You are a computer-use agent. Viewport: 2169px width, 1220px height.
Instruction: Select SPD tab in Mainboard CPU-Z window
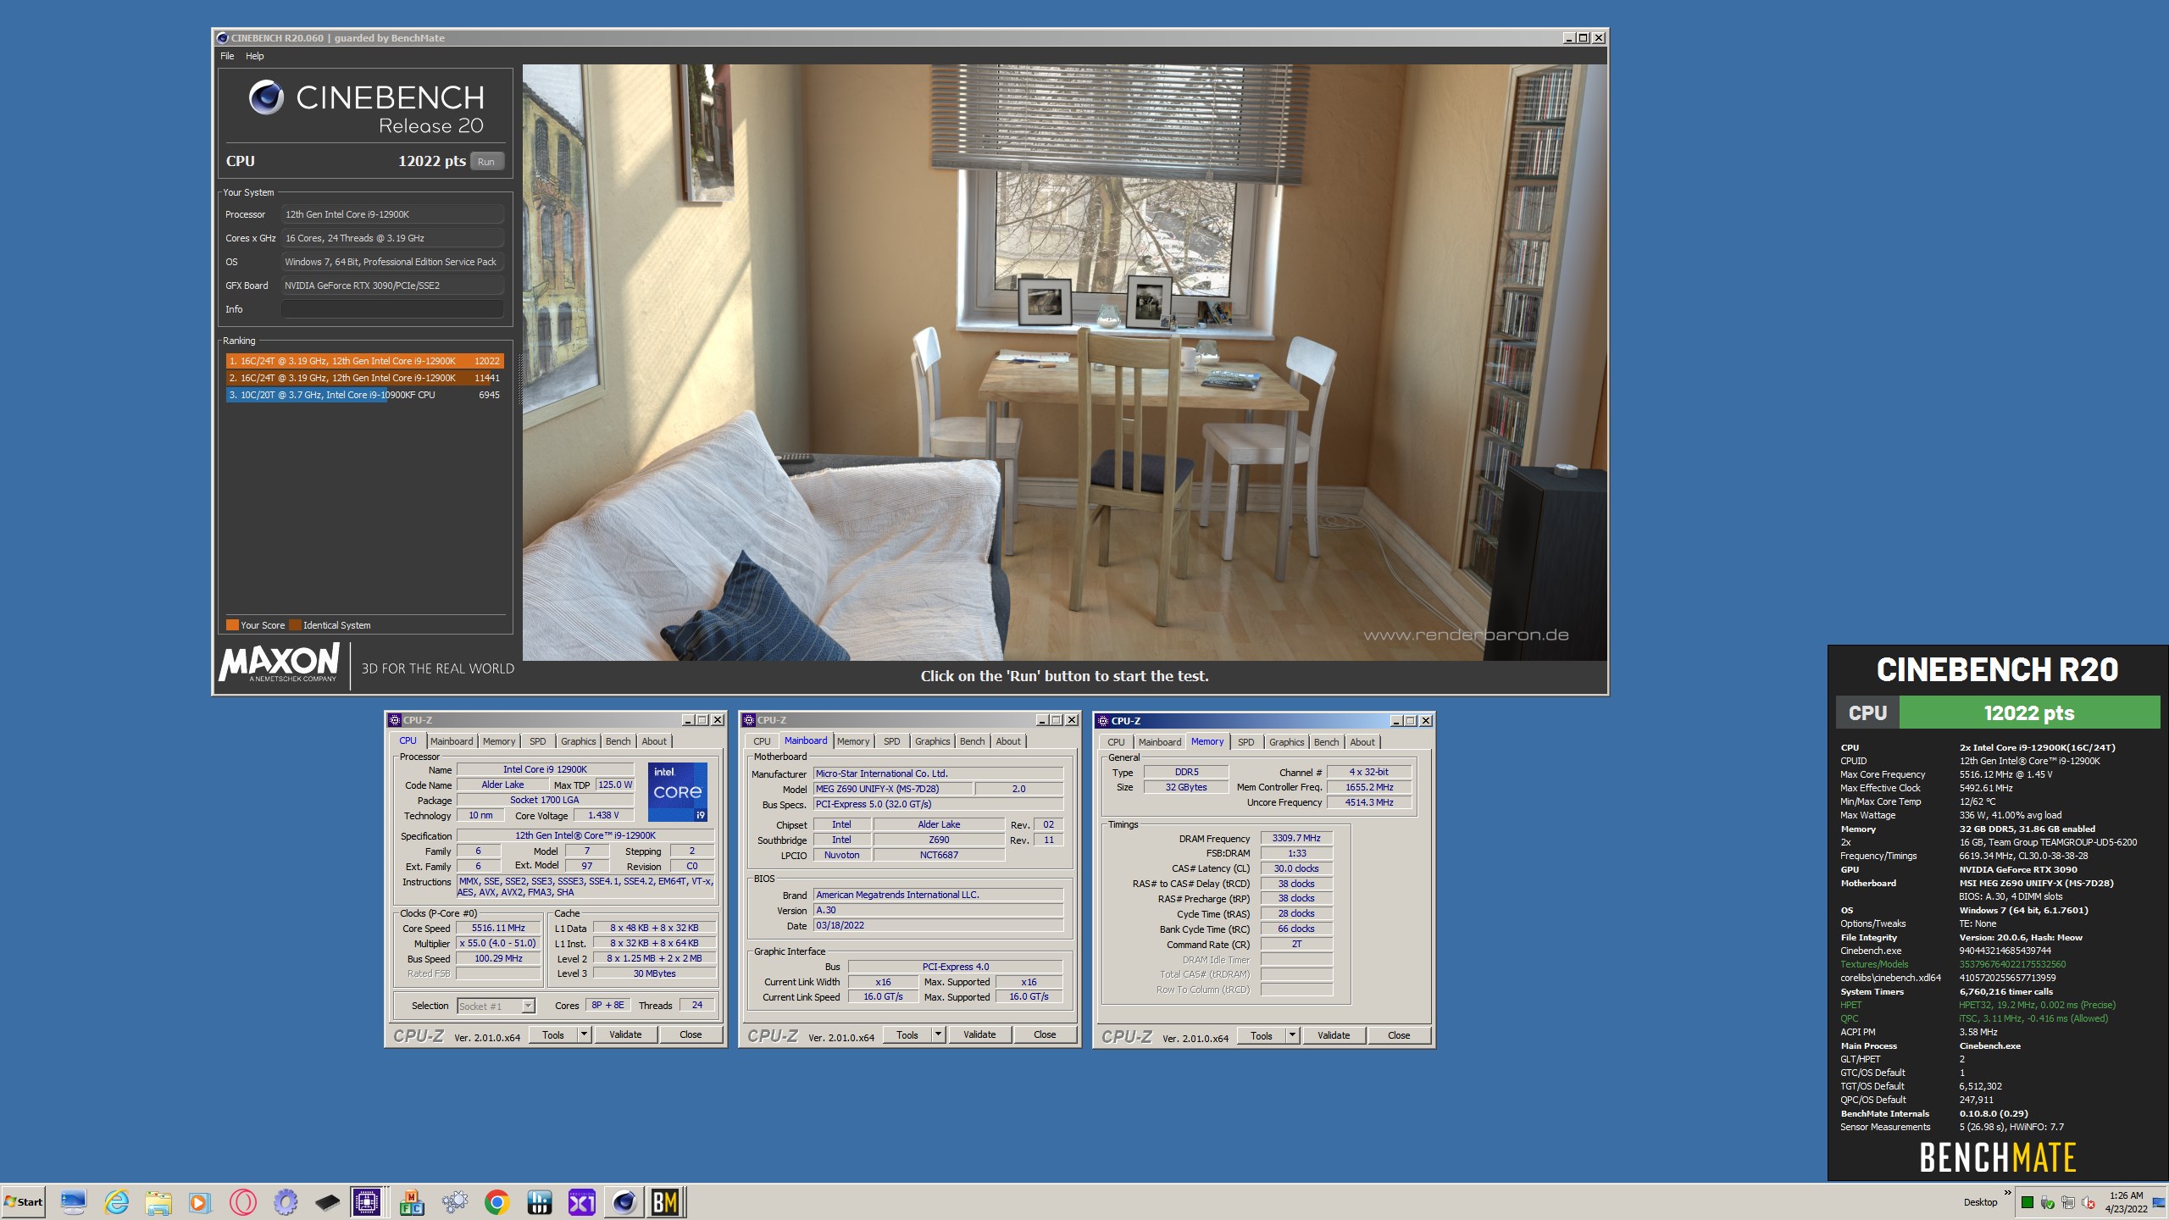pos(892,741)
